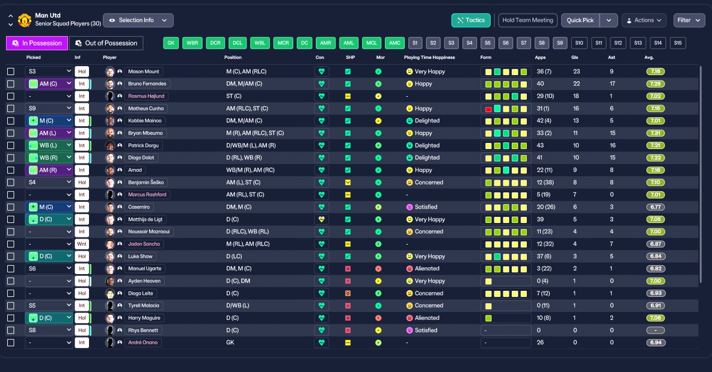Click the Man Utd club badge icon
The image size is (712, 372).
(24, 21)
